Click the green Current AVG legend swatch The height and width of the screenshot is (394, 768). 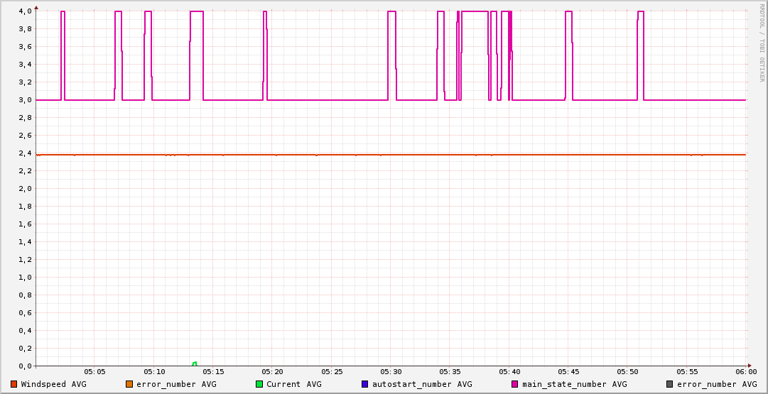259,384
